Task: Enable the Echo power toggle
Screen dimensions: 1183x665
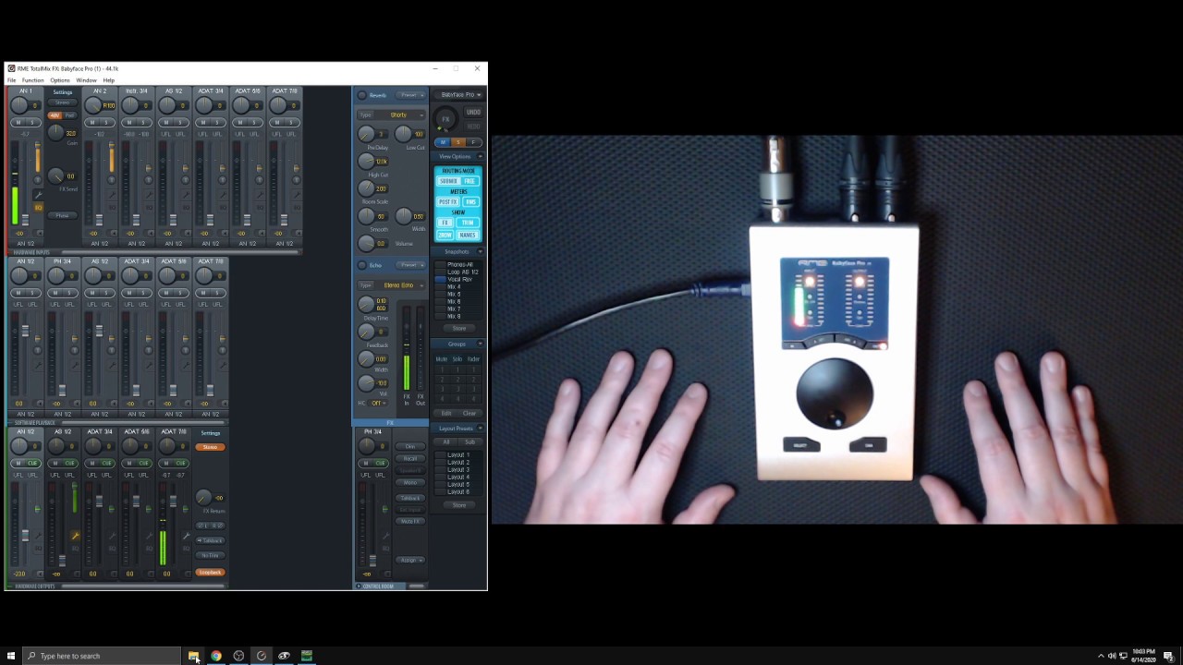Action: (361, 265)
